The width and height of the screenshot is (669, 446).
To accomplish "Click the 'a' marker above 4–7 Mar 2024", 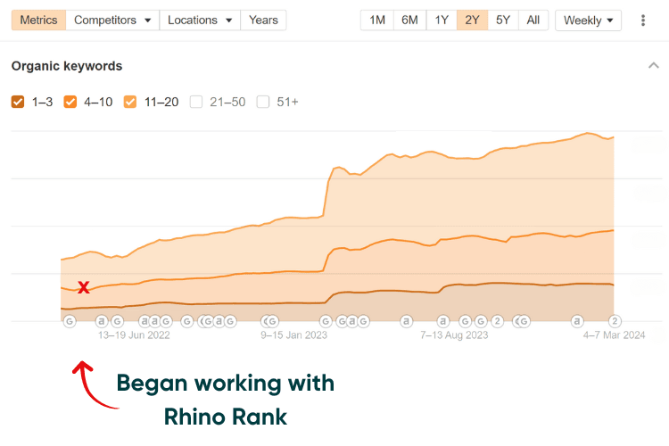I will tap(577, 321).
